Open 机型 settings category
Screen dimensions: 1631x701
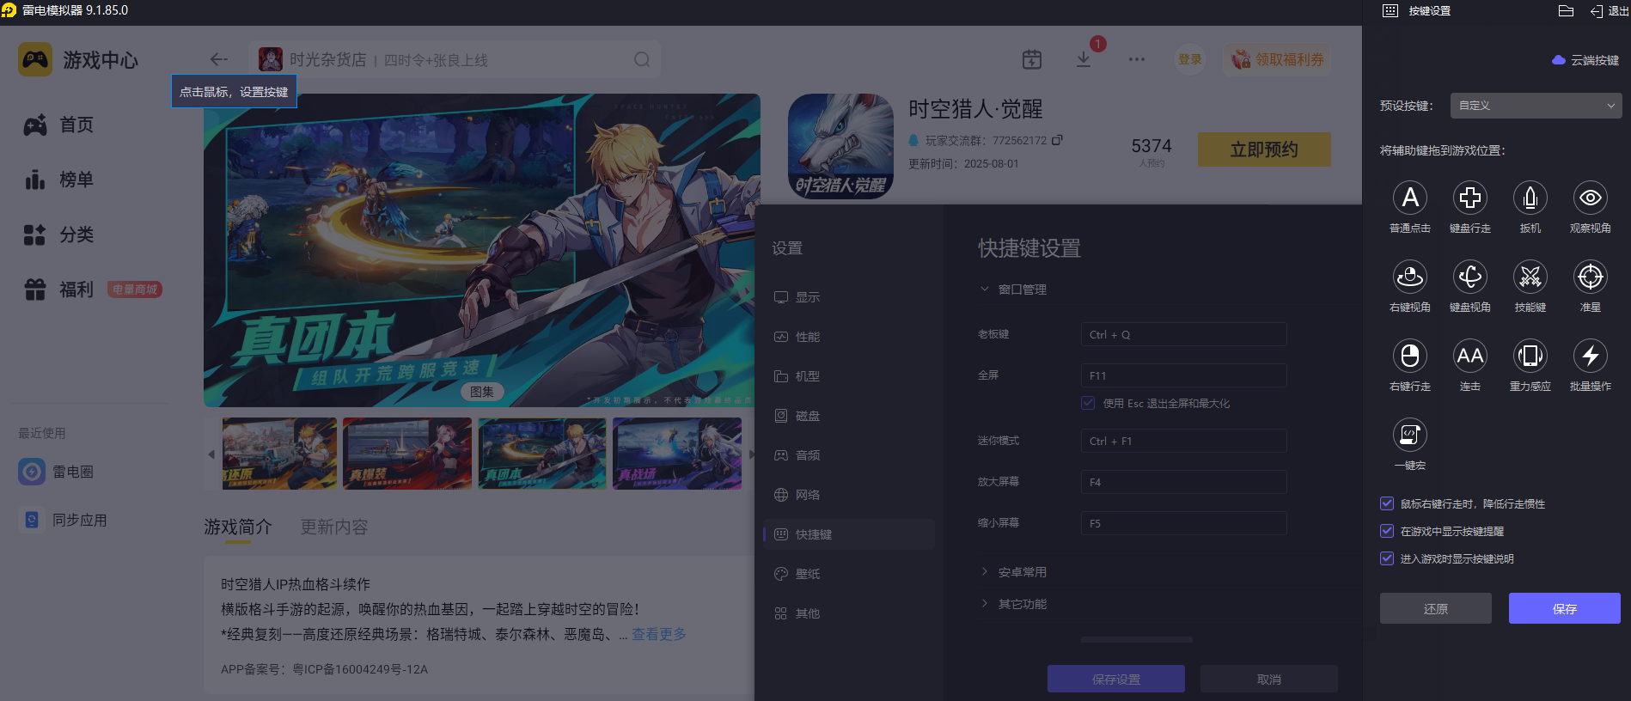[x=849, y=376]
